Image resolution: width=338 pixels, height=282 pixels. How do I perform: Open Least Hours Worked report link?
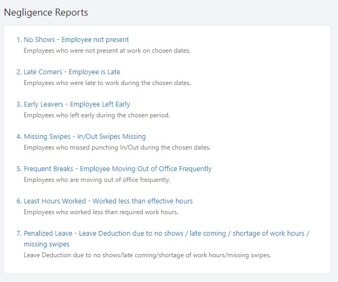pos(104,201)
